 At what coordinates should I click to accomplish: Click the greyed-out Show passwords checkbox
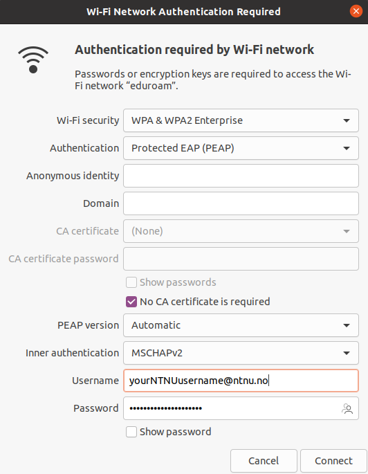(x=131, y=282)
